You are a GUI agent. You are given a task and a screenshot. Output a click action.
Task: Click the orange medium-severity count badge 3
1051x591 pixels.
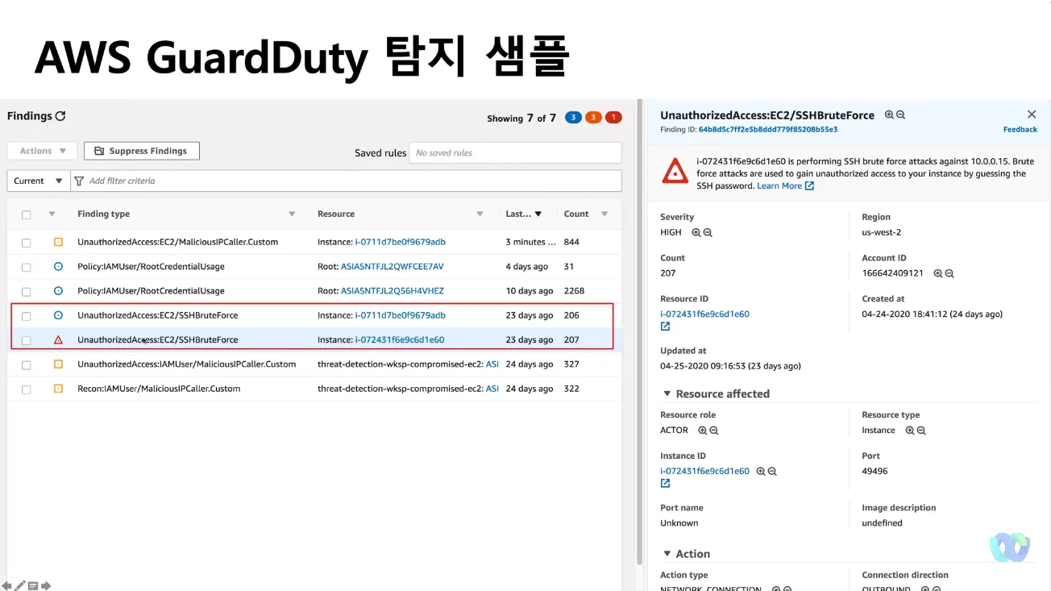point(593,118)
